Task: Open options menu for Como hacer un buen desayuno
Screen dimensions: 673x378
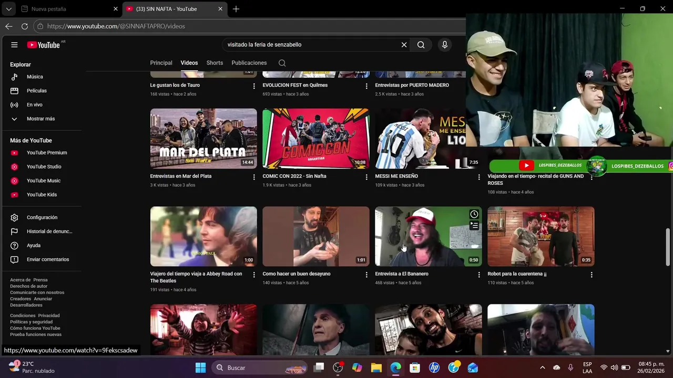Action: [366, 275]
